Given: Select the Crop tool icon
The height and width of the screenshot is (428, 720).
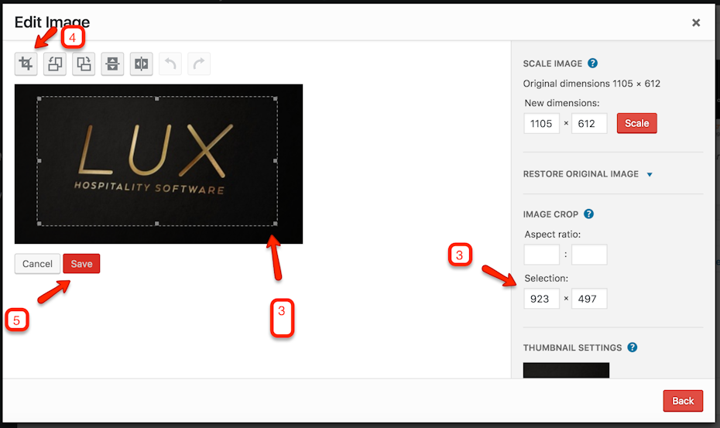Looking at the screenshot, I should [x=26, y=64].
